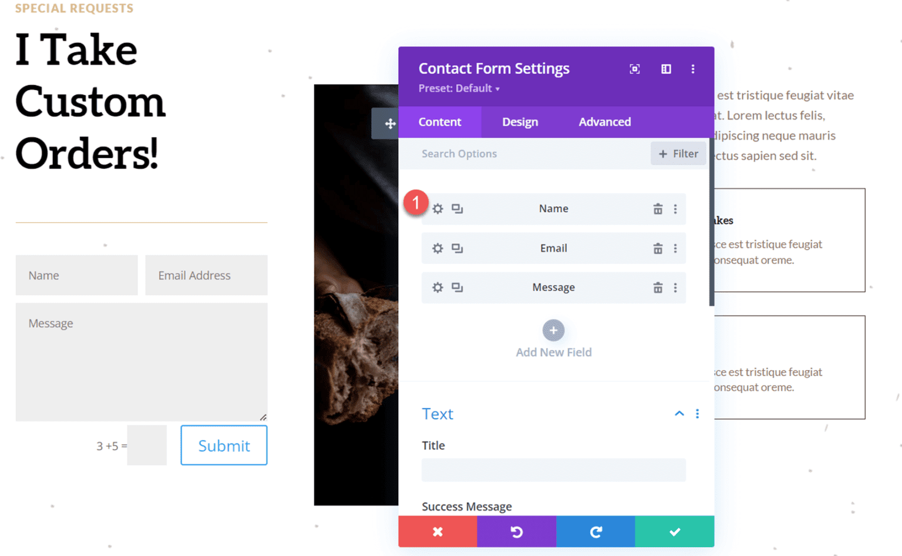Viewport: 902px width, 556px height.
Task: Collapse the Text section chevron
Action: coord(679,414)
